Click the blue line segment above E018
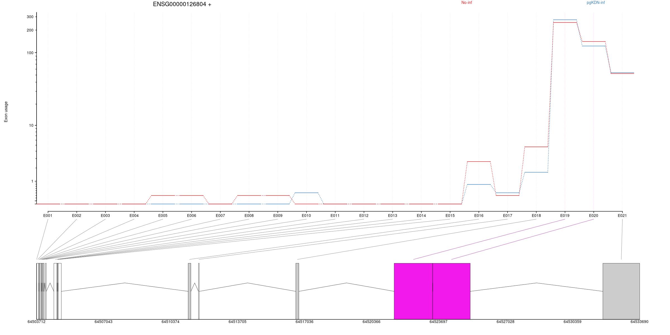670x335 pixels. pos(536,172)
